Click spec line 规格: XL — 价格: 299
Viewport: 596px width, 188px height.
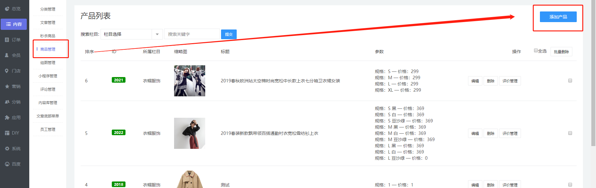[x=398, y=90]
